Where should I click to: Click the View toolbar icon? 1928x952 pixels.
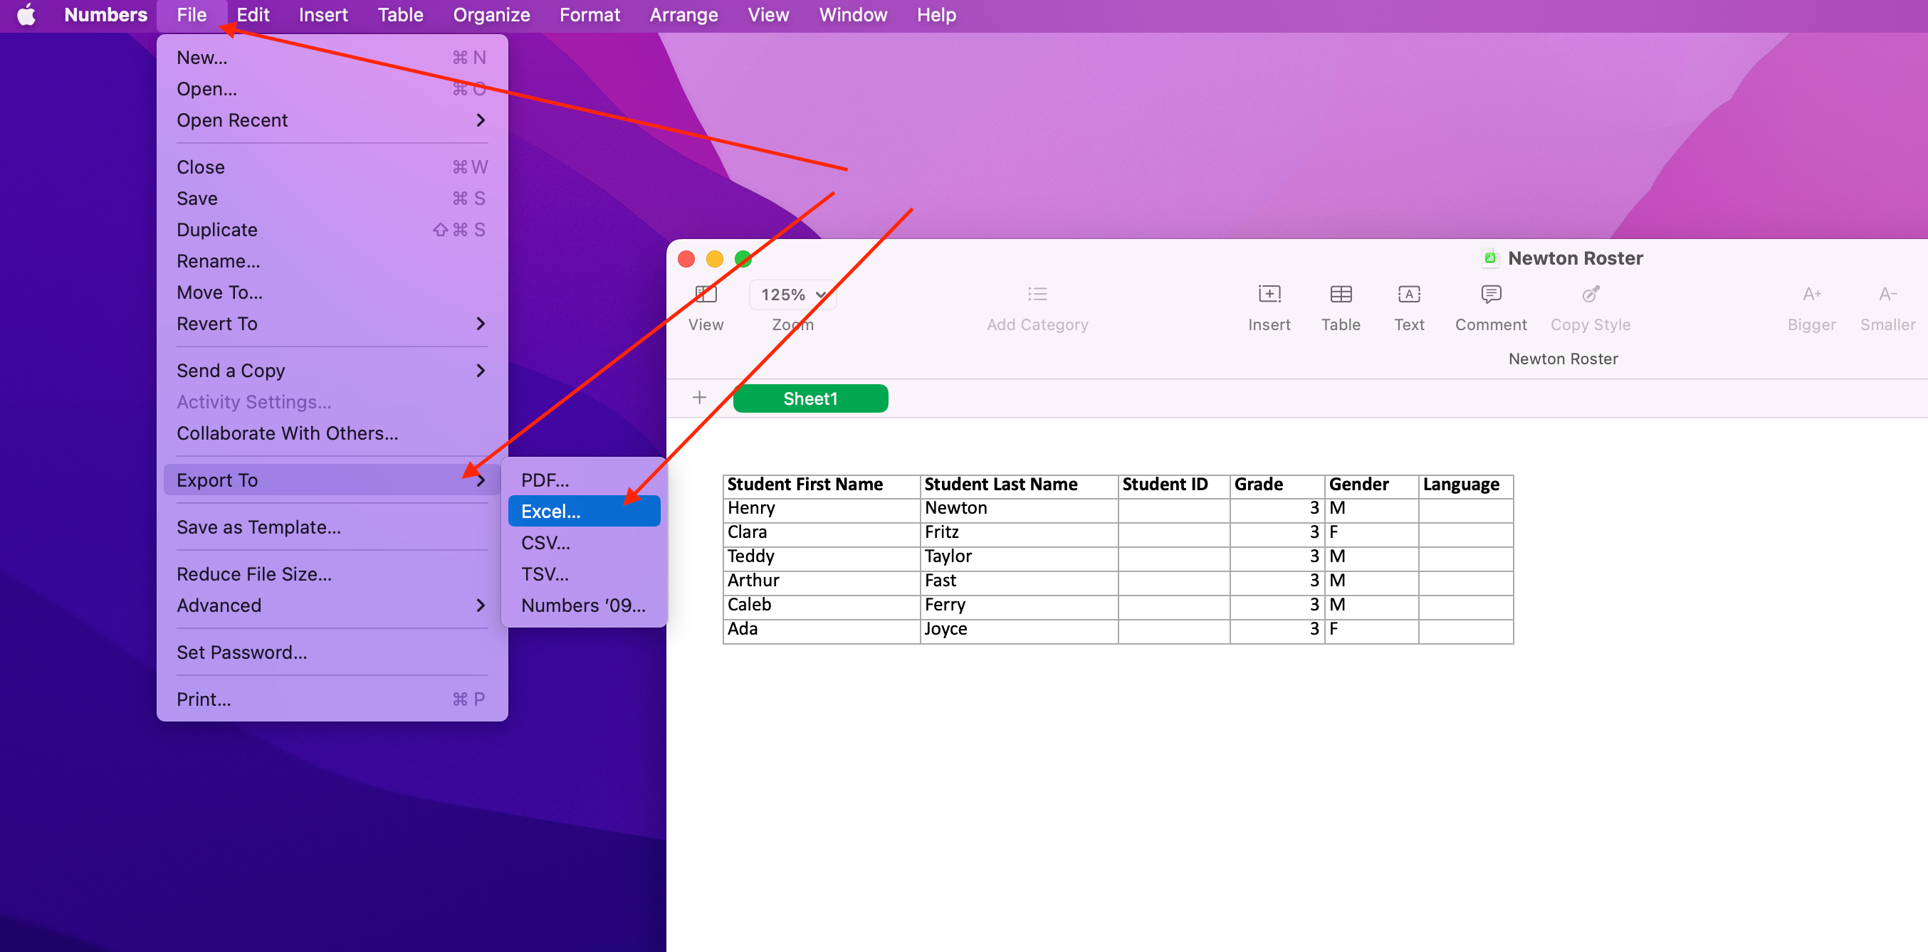(705, 295)
